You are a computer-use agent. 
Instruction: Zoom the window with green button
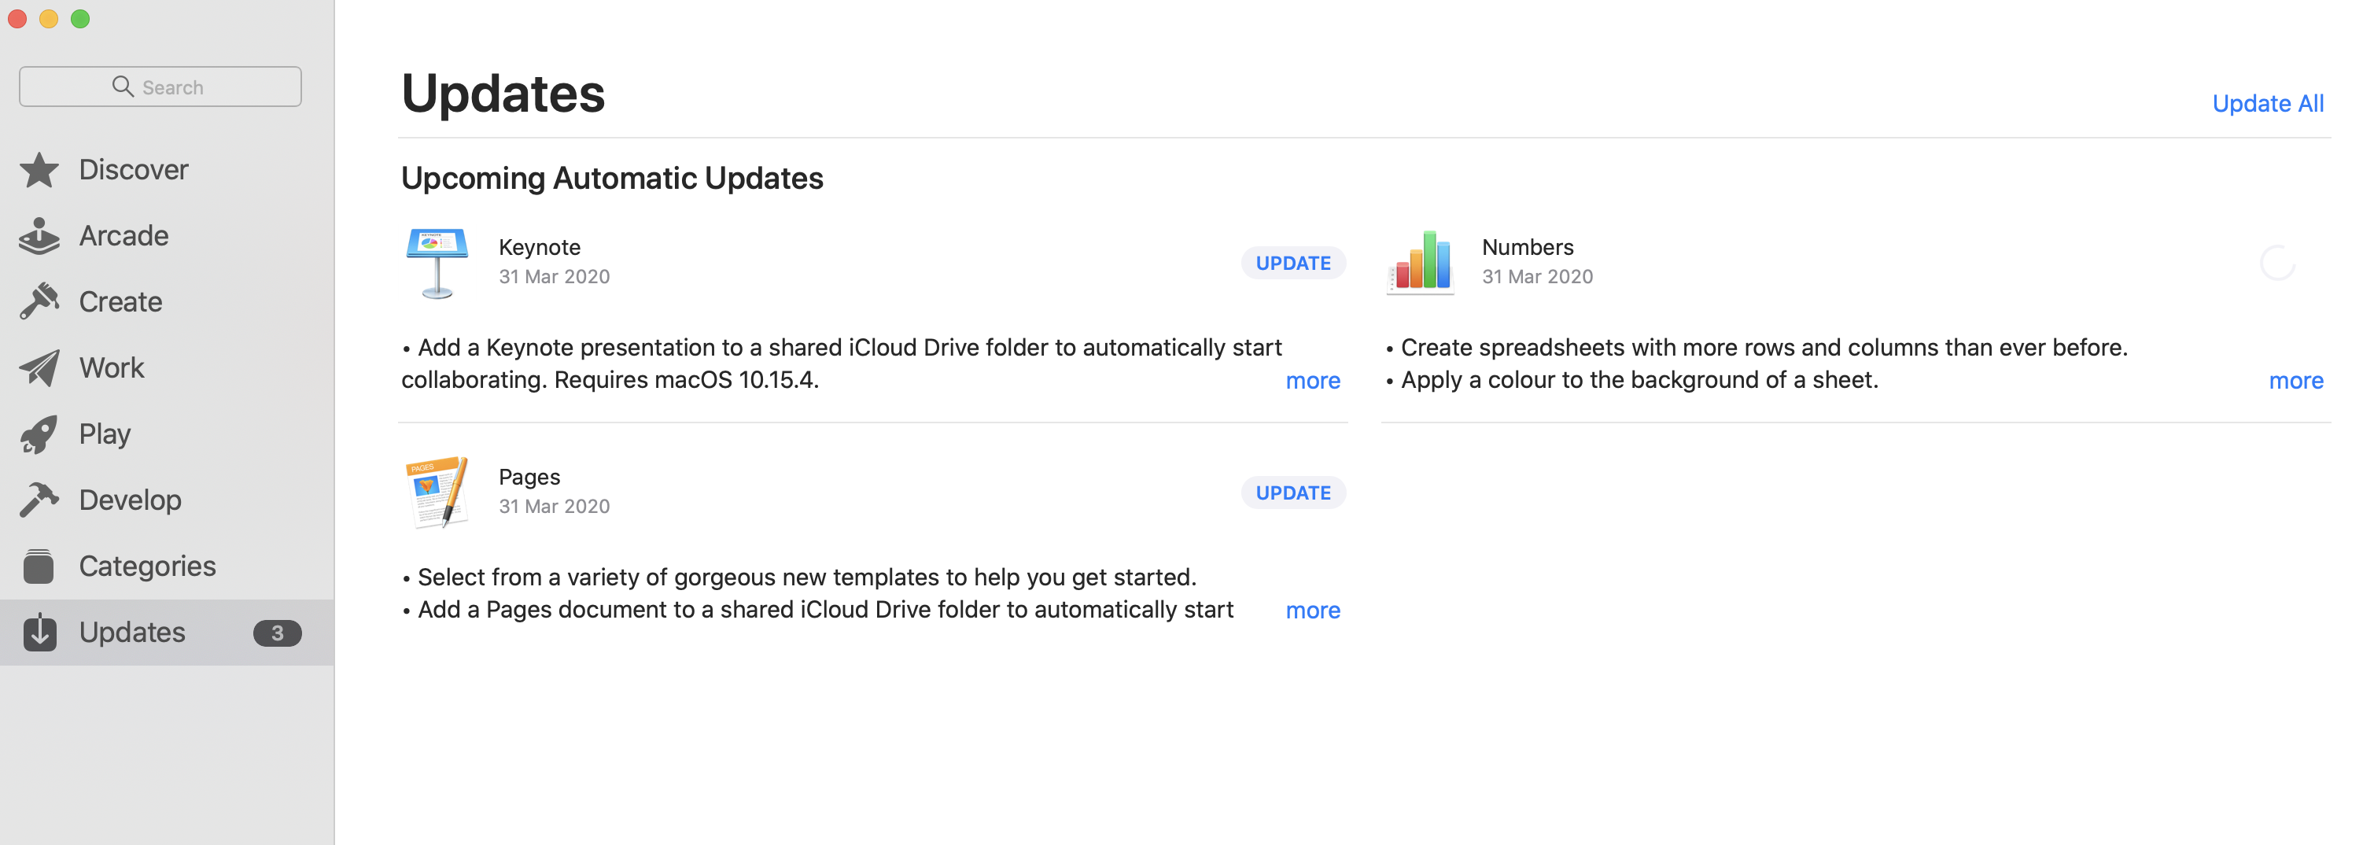click(80, 18)
